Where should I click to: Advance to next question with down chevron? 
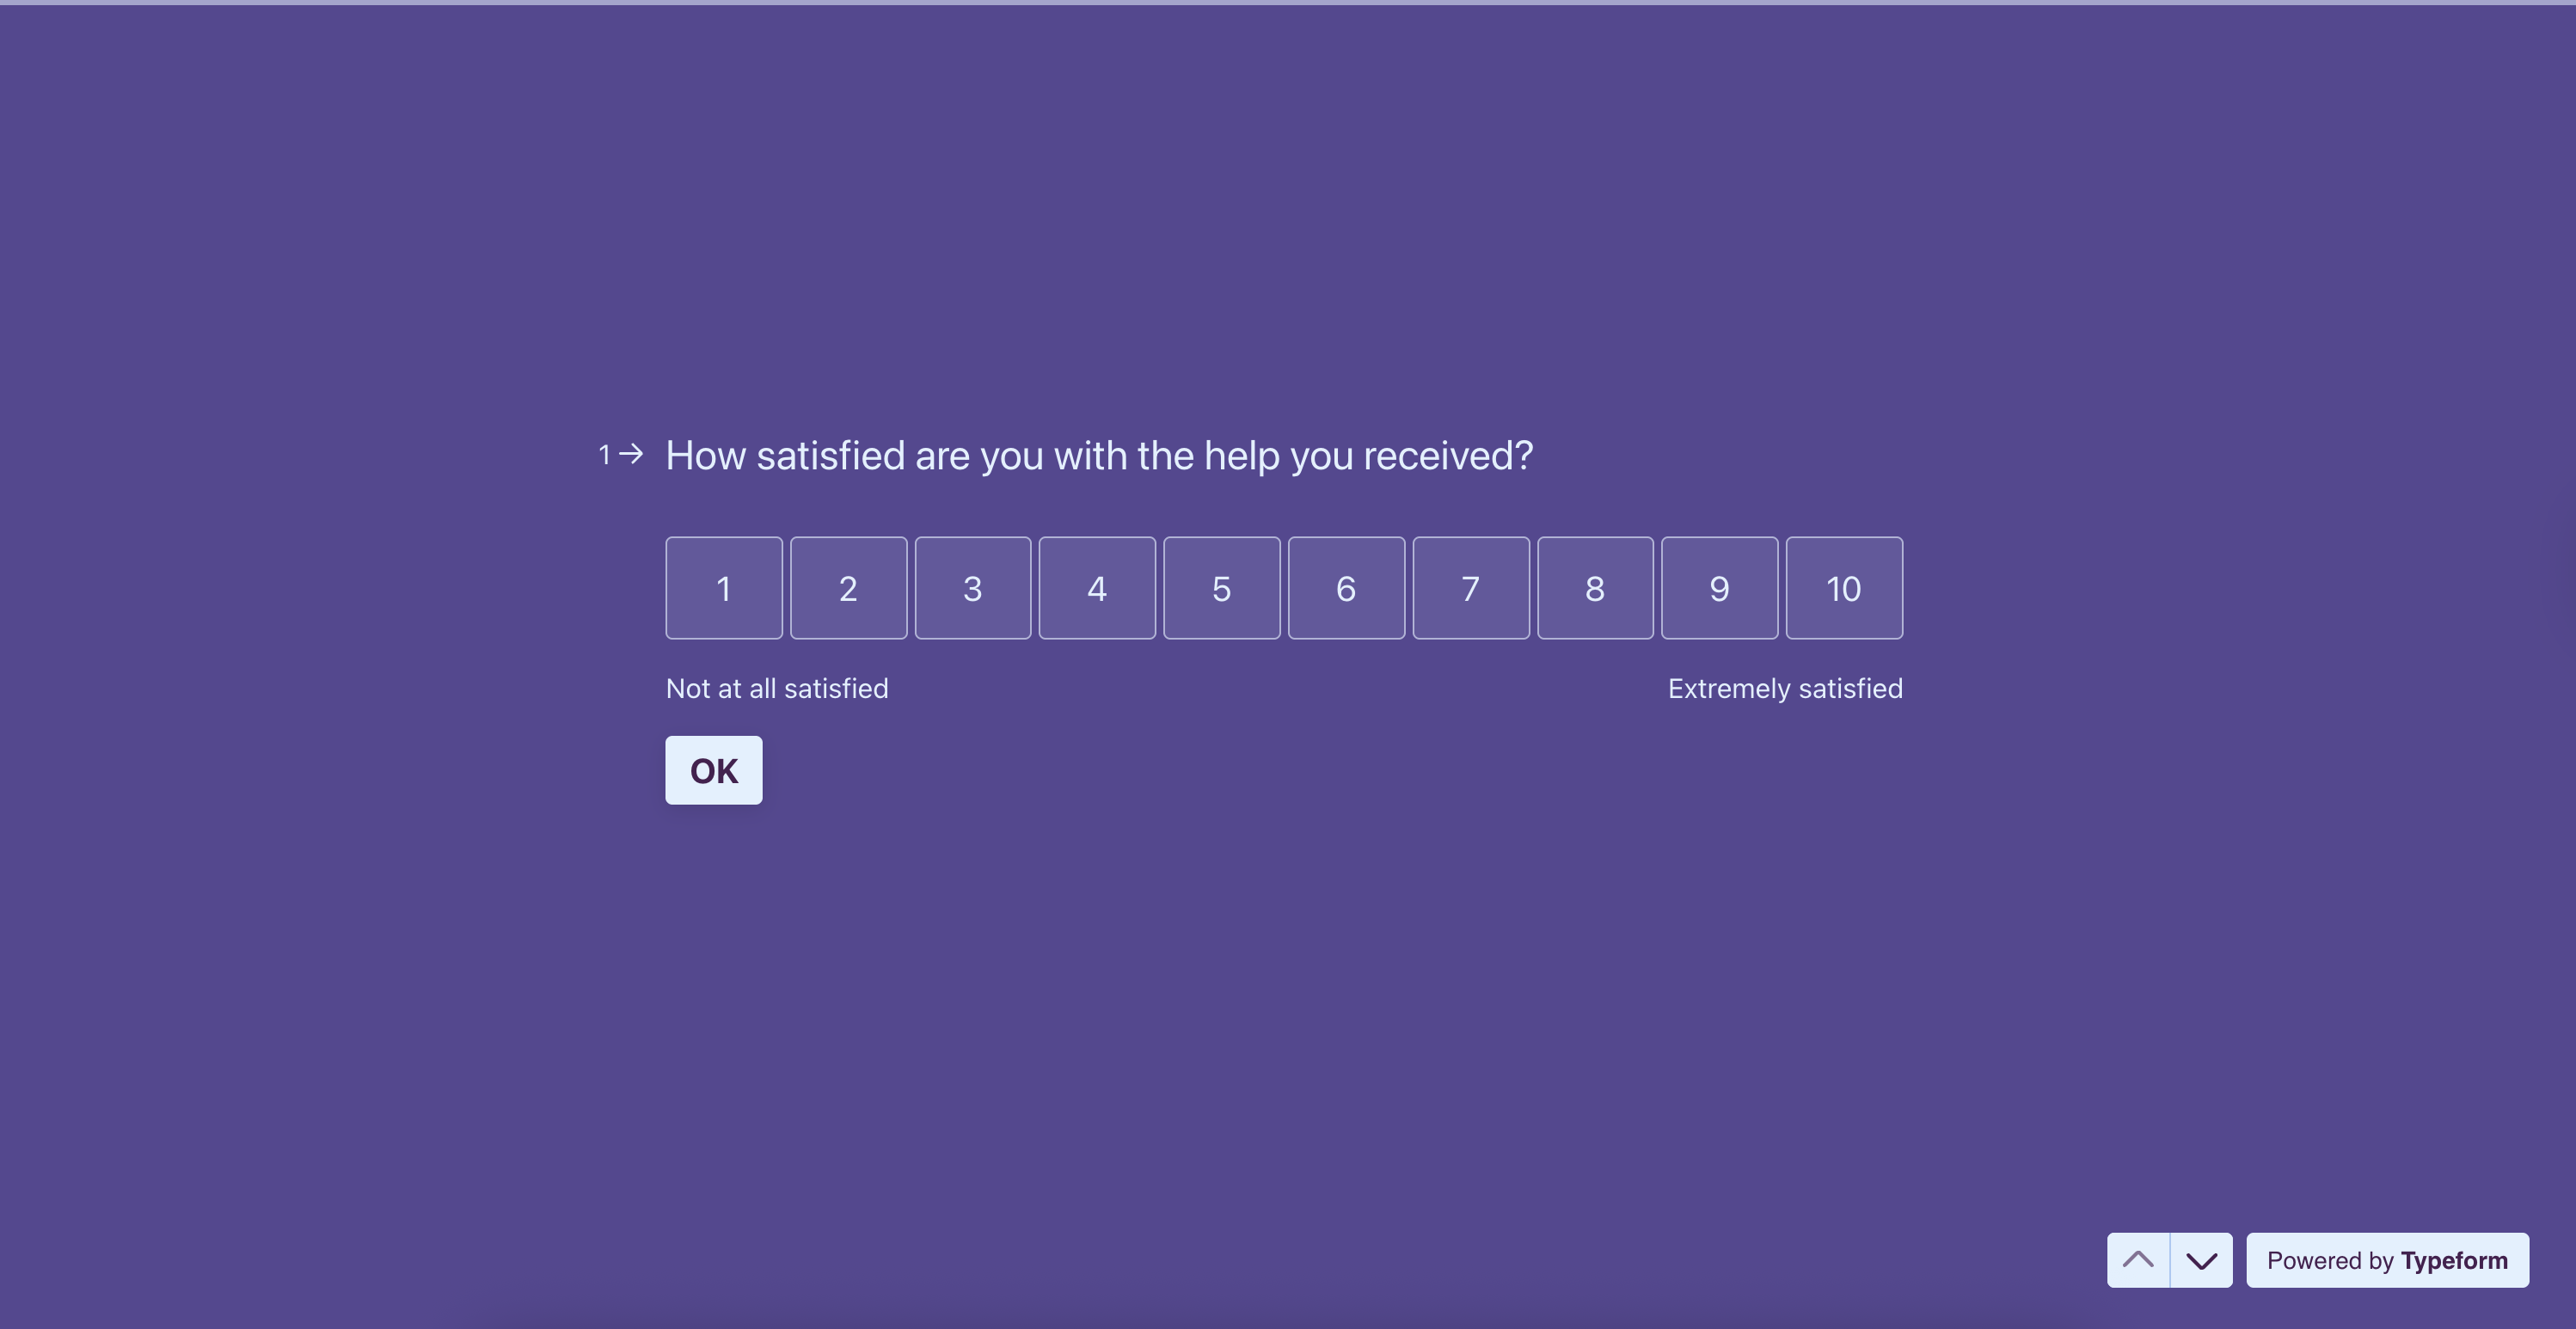(2201, 1260)
